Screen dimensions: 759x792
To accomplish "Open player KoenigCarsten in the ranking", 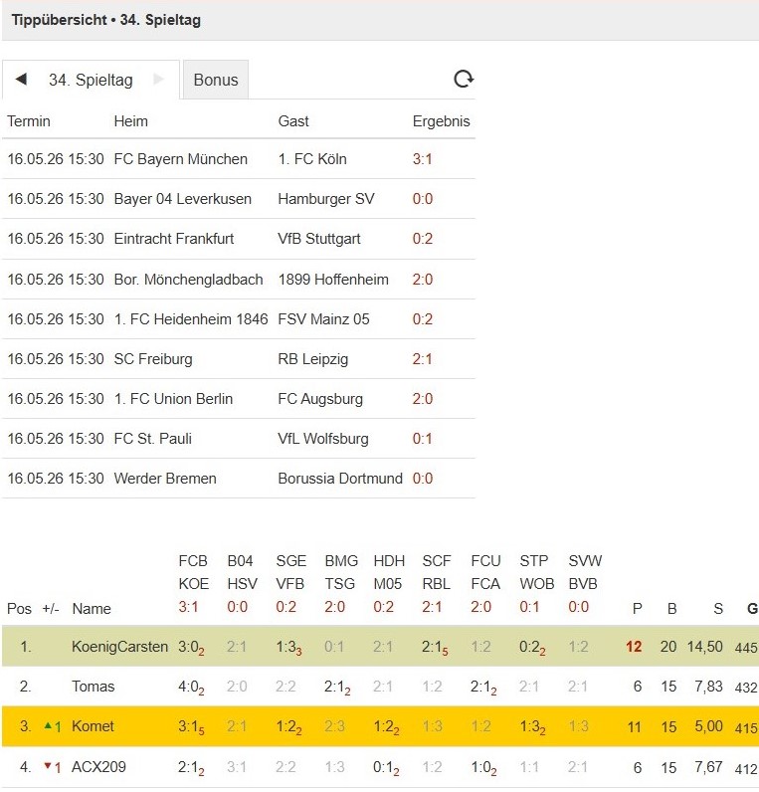I will click(x=119, y=647).
